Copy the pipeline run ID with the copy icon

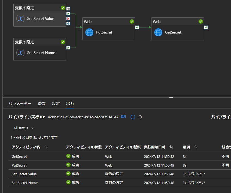[123, 117]
